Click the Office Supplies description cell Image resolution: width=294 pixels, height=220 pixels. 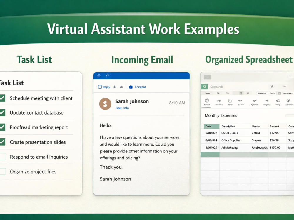pos(235,140)
